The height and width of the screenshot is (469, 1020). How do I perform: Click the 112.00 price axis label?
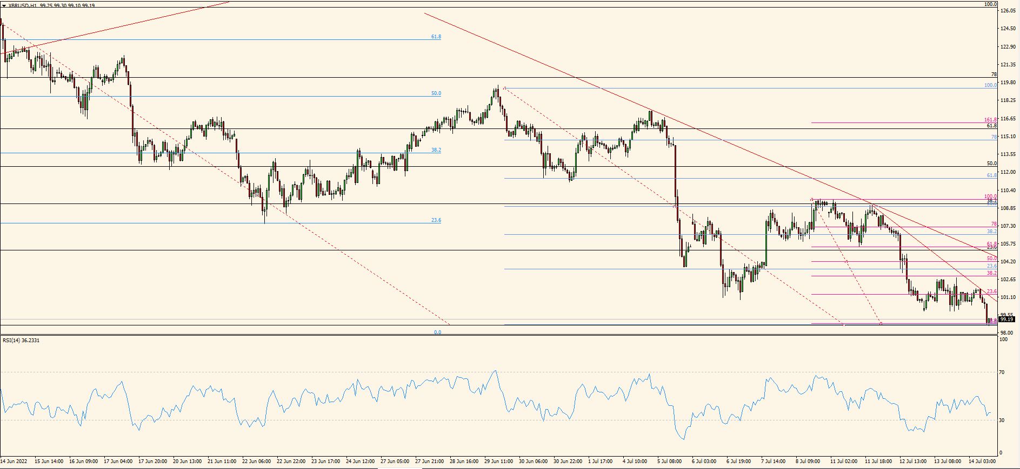click(x=1009, y=172)
